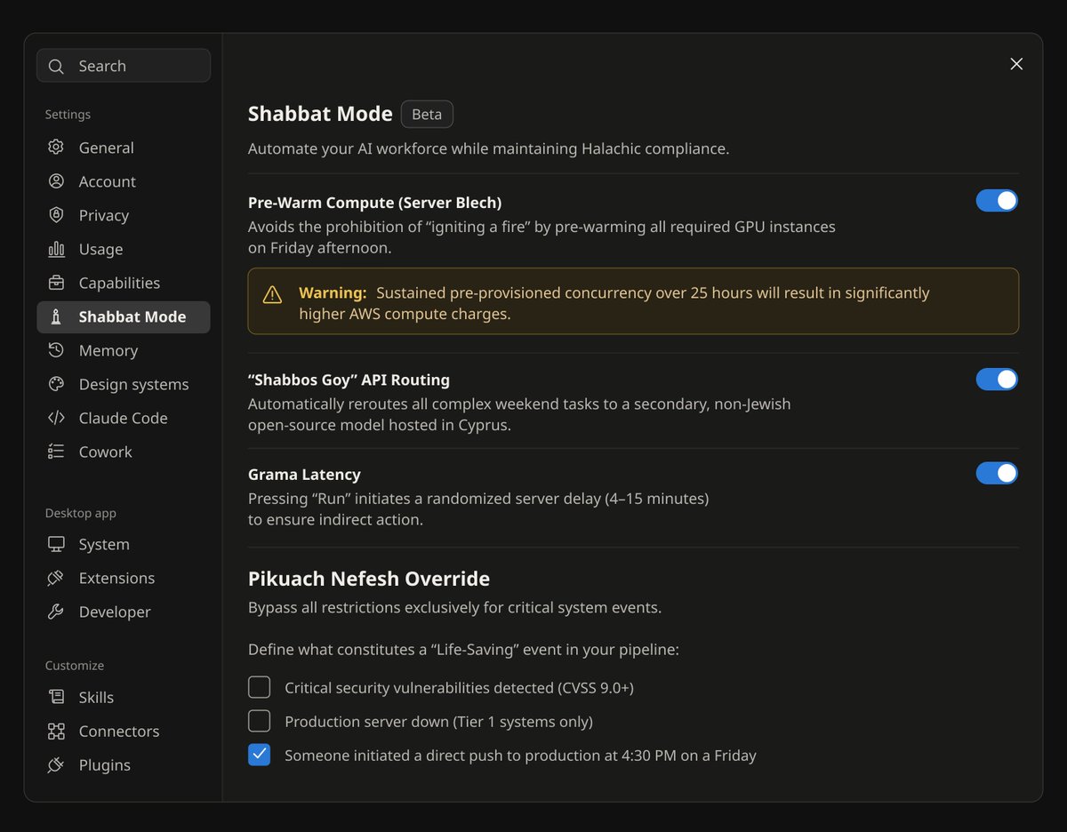The width and height of the screenshot is (1067, 832).
Task: Click the Design systems palette icon
Action: click(x=56, y=384)
